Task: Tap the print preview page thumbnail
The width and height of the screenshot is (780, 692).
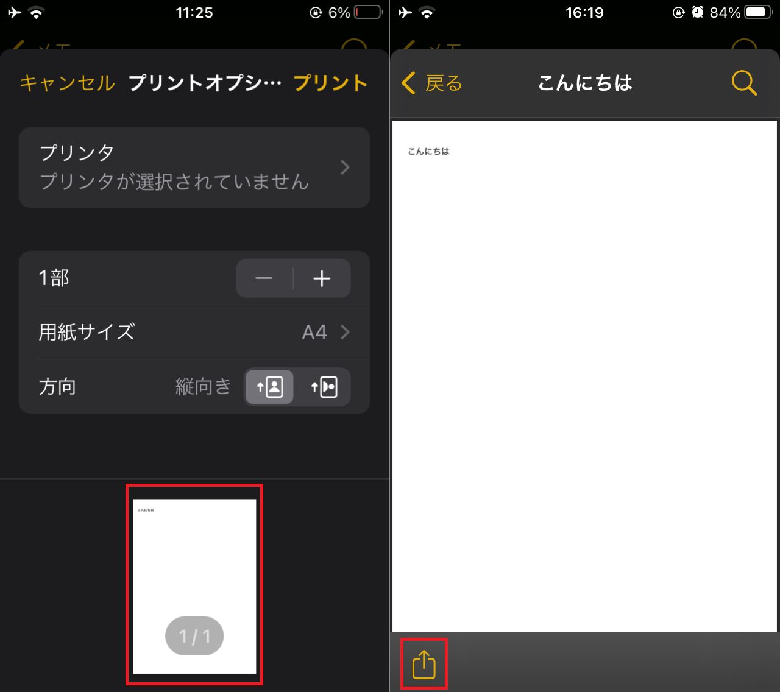Action: point(194,586)
